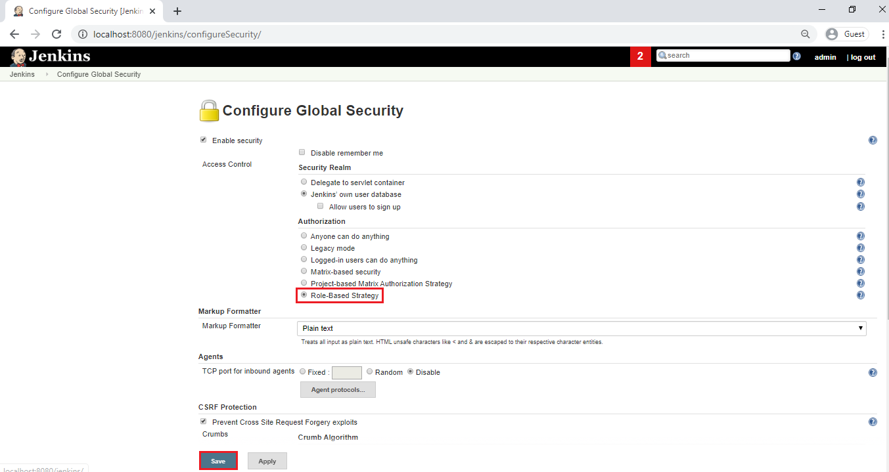
Task: Click Configure Global Security breadcrumb
Action: [99, 74]
